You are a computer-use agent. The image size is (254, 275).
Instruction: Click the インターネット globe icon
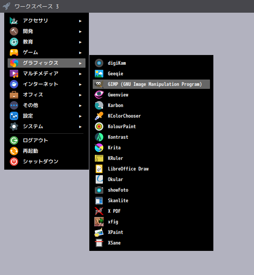pyautogui.click(x=14, y=84)
